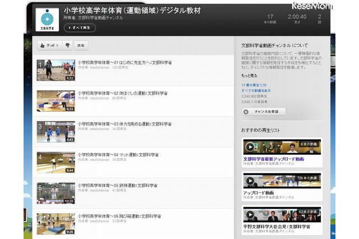Open title link 04 マット運動

[x=118, y=155]
